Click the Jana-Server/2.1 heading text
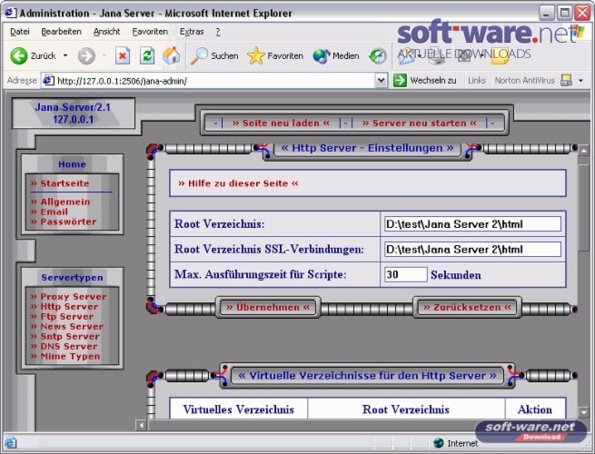This screenshot has height=454, width=595. coord(73,107)
